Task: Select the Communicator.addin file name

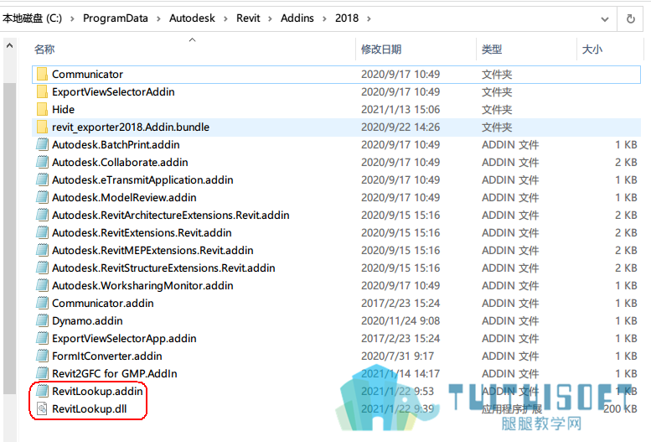Action: point(102,303)
